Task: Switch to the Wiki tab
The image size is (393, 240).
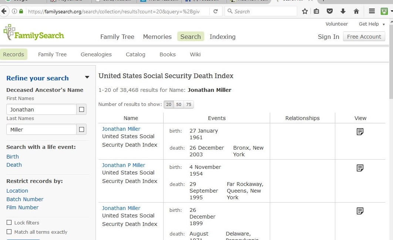Action: click(195, 54)
